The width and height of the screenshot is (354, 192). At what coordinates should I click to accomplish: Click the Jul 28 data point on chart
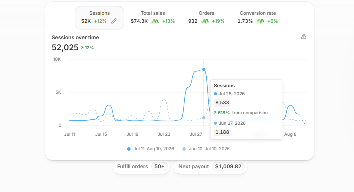[x=204, y=70]
